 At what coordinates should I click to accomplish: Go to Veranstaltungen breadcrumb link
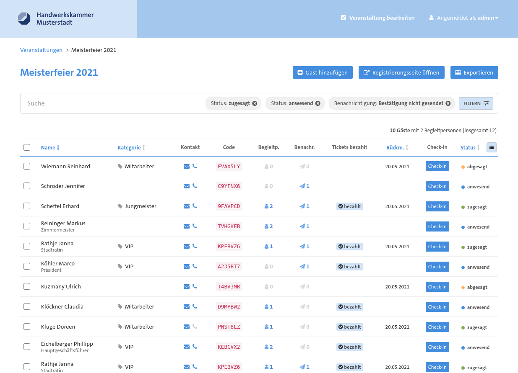41,50
